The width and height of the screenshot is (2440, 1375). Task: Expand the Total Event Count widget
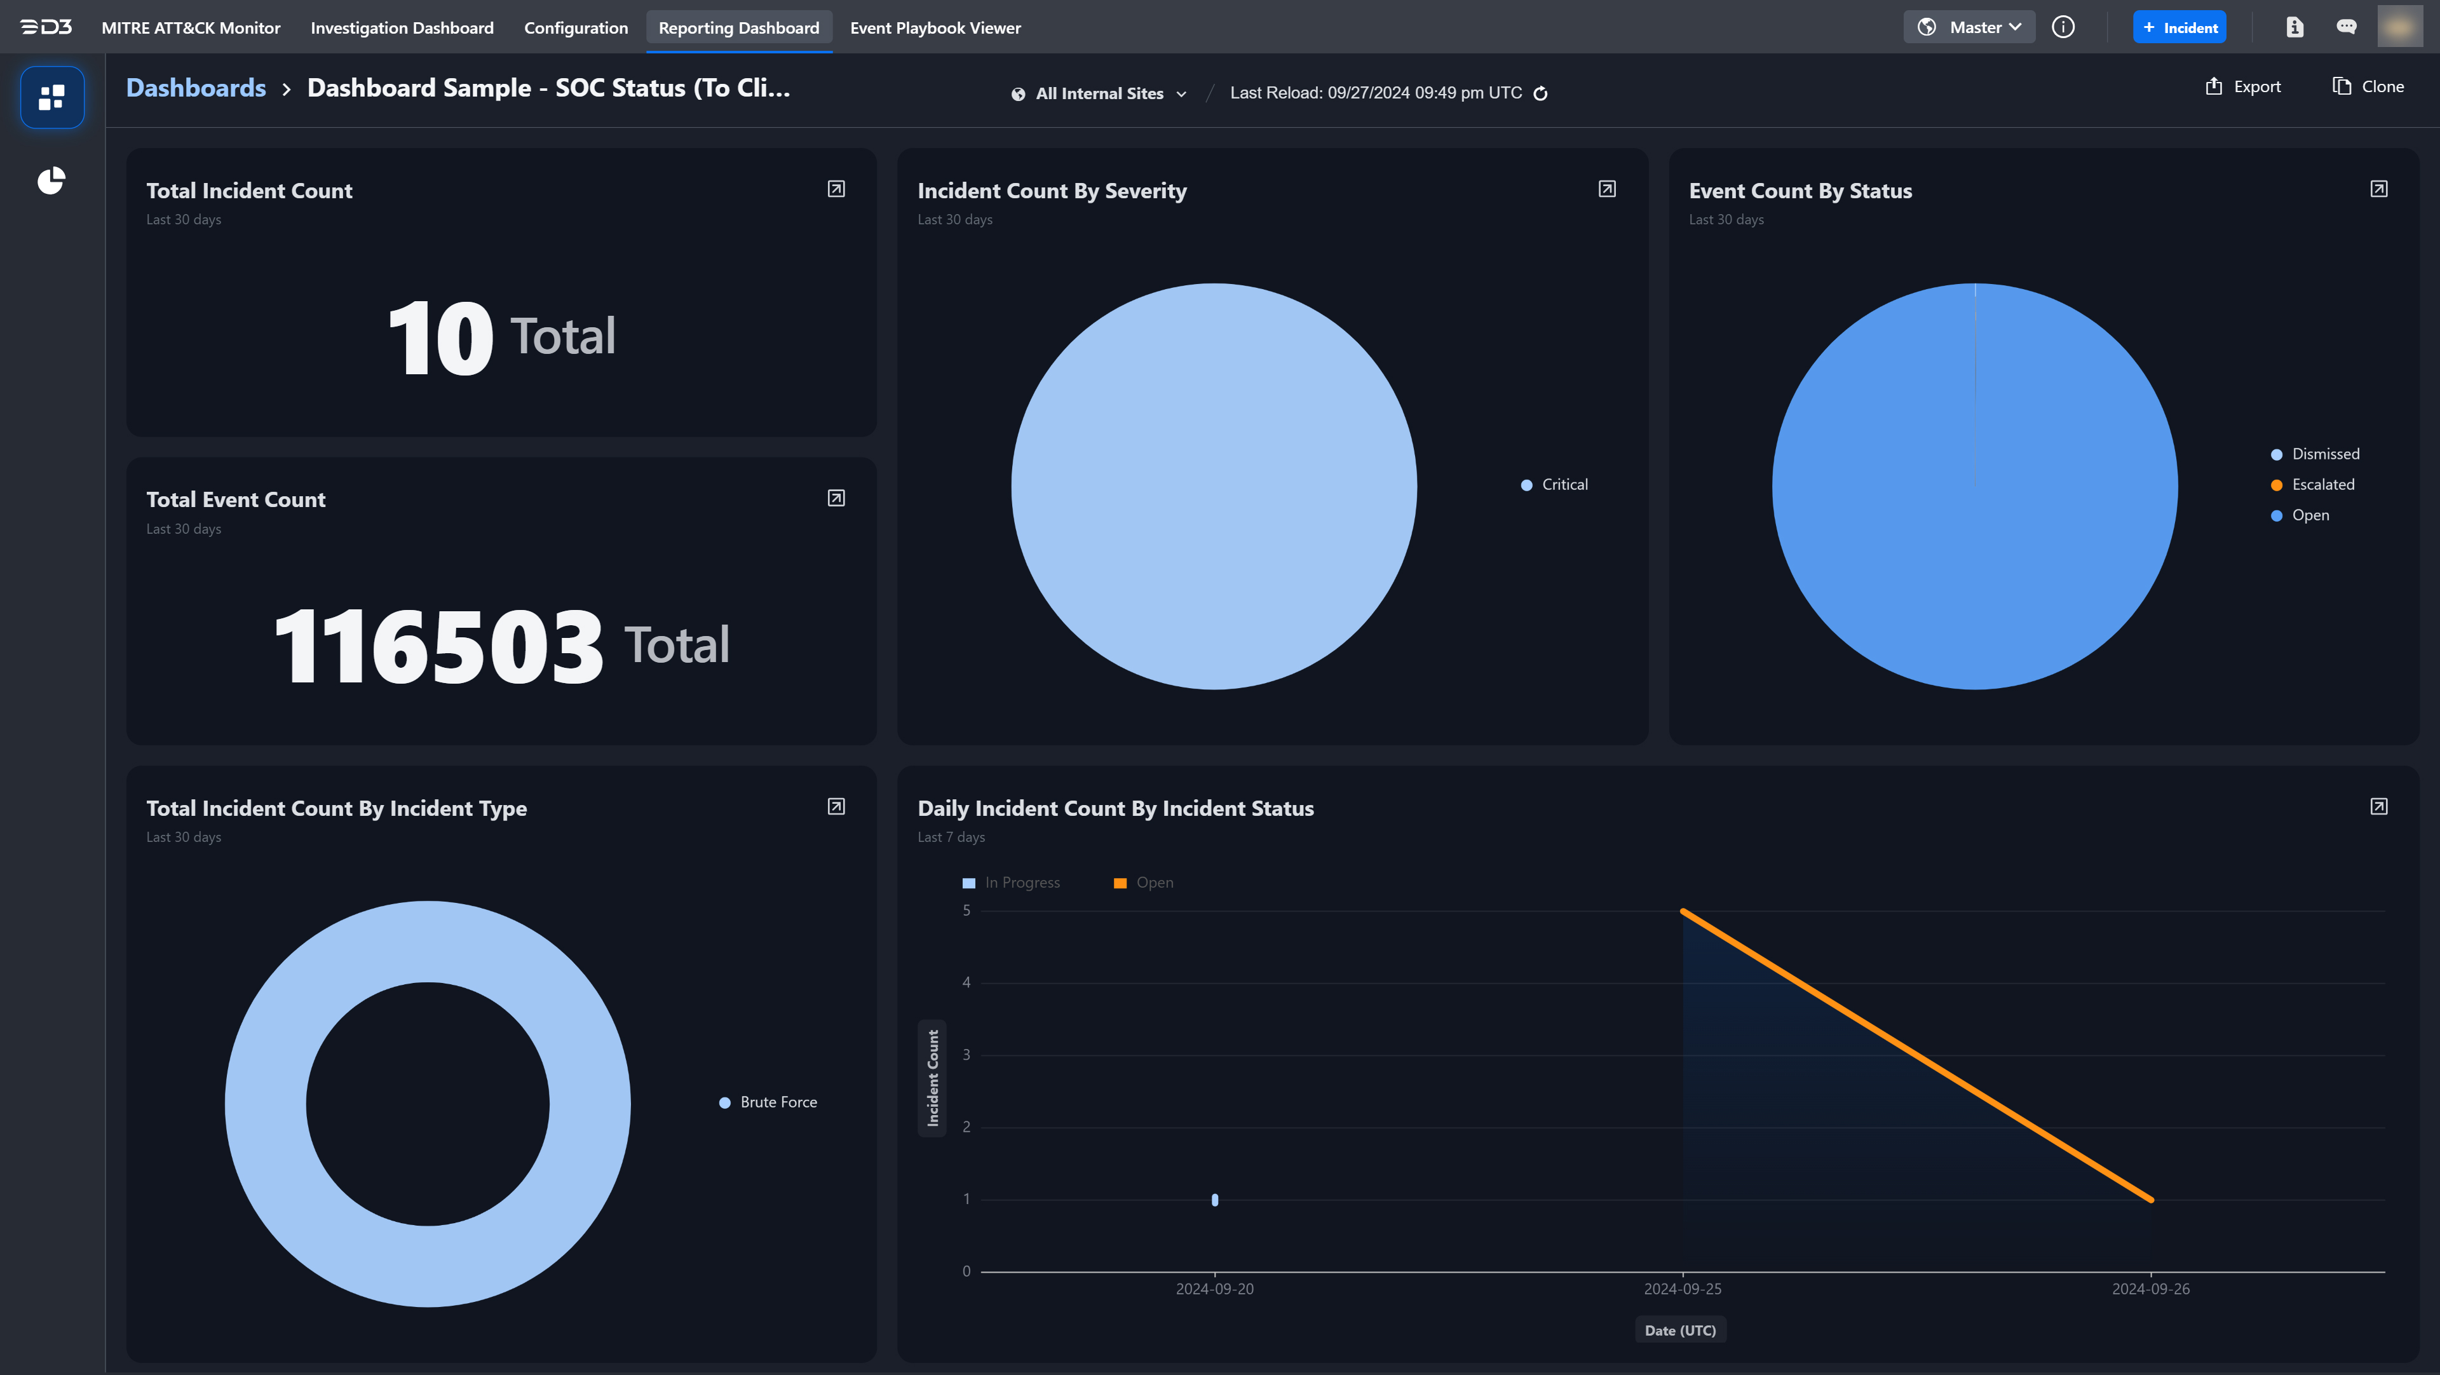pyautogui.click(x=836, y=498)
